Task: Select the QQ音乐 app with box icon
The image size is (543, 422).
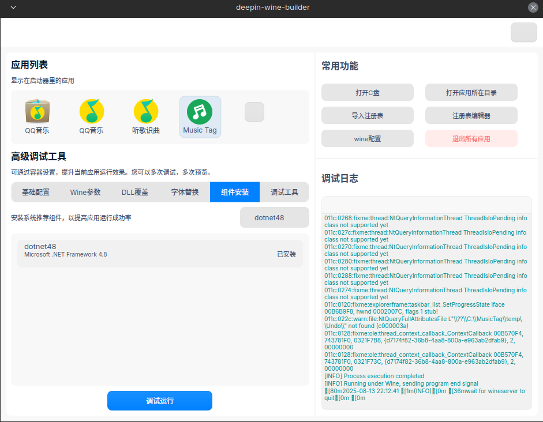Action: pos(37,116)
